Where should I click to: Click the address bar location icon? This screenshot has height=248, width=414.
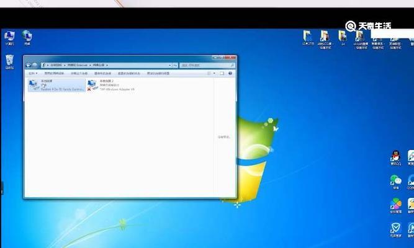[44, 65]
